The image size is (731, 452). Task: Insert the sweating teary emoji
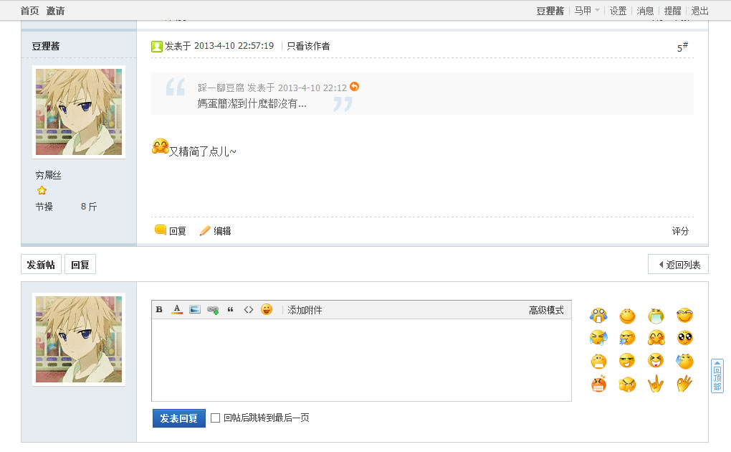[598, 338]
